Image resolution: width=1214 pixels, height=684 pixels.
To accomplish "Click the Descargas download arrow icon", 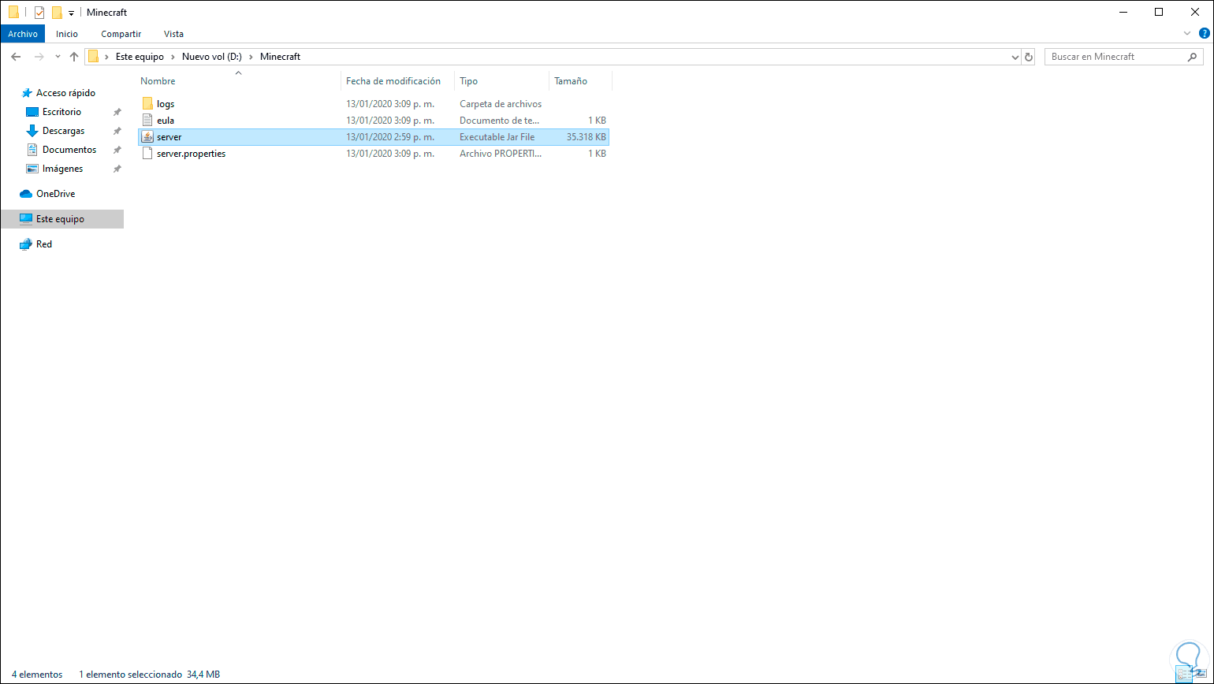I will click(x=32, y=131).
